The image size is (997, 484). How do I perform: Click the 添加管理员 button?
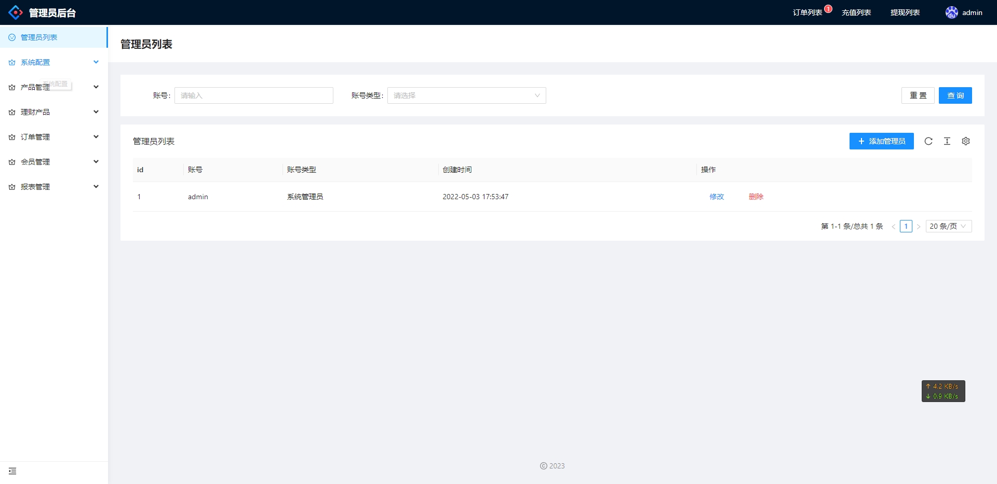click(x=881, y=141)
